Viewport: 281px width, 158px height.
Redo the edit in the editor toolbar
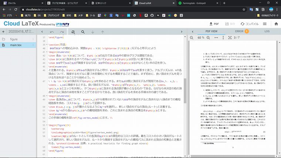coord(62,32)
